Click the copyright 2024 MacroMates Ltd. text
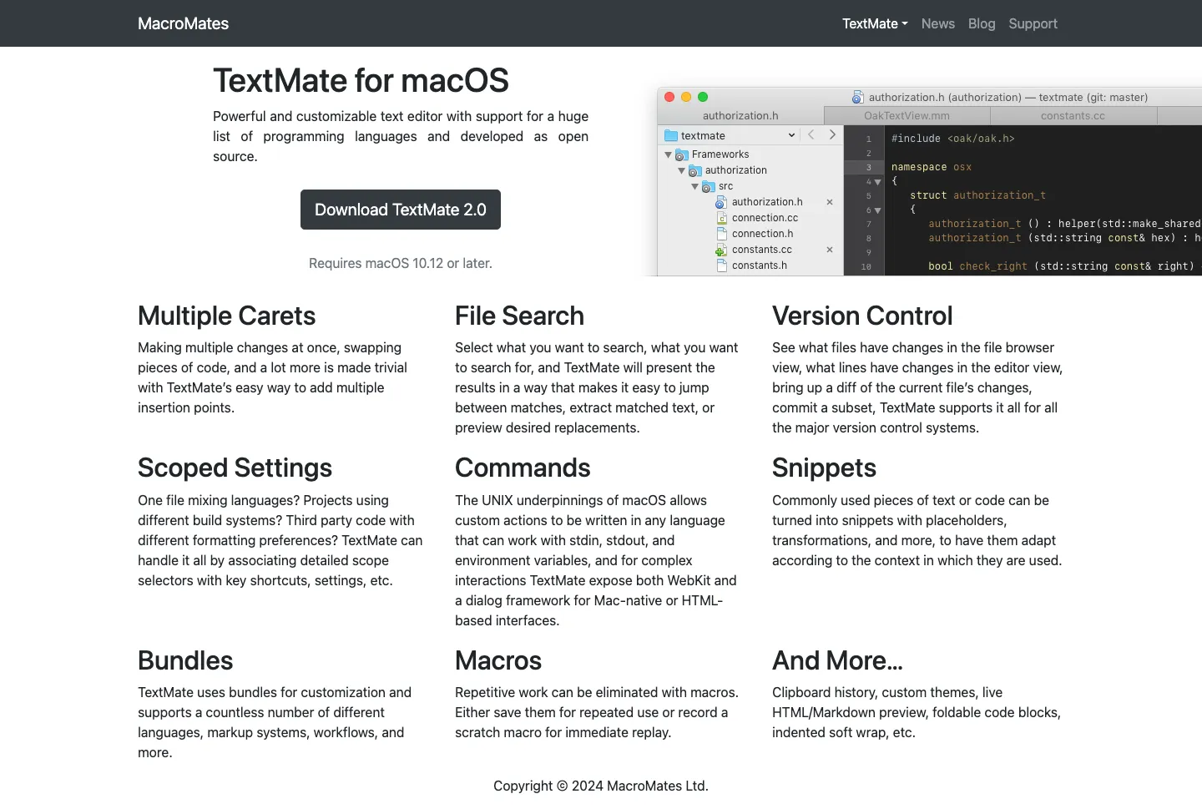Viewport: 1202px width, 809px height. (601, 786)
